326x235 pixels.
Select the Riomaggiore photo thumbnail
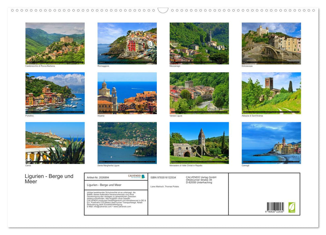pos(127,43)
